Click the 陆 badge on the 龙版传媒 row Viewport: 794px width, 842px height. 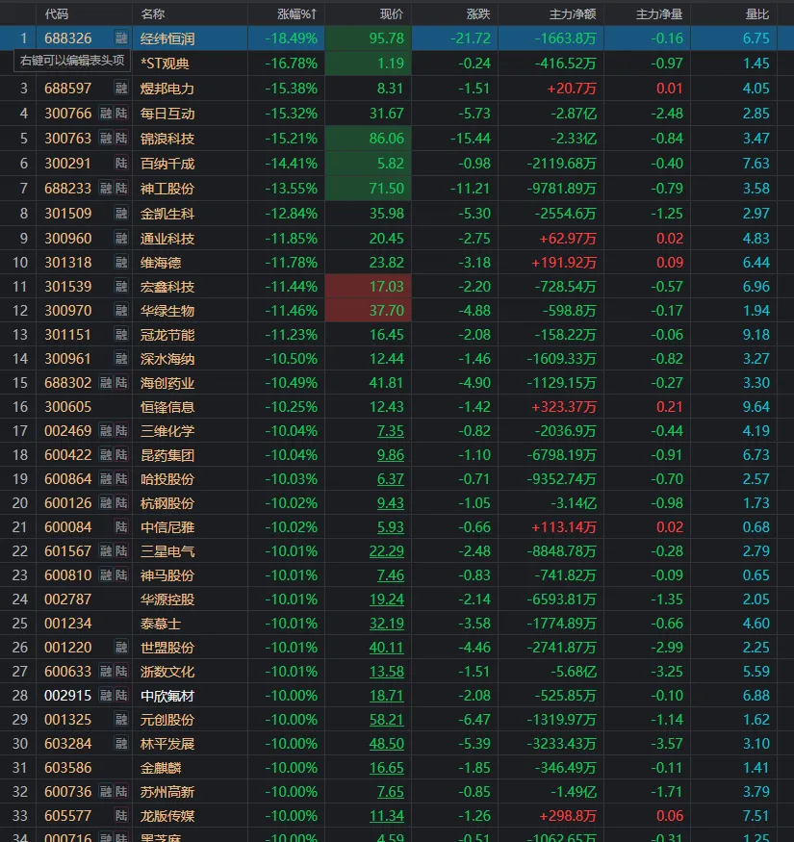point(121,816)
